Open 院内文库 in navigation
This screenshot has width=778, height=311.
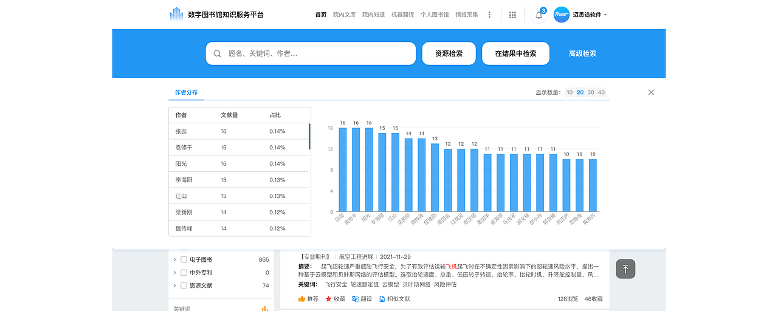point(345,15)
